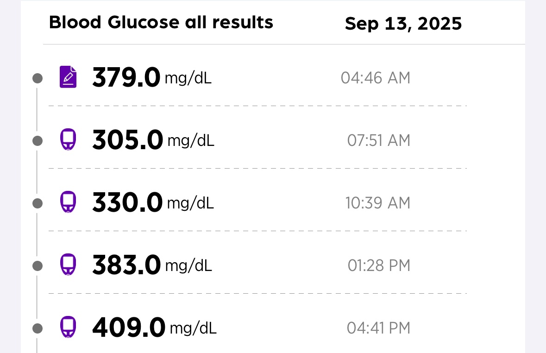Tap the meter icon beside 305.0 mg/dL

[x=68, y=139]
